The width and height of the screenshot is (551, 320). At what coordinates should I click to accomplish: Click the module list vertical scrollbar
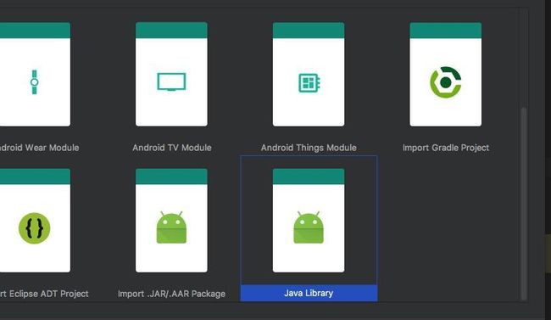click(524, 204)
